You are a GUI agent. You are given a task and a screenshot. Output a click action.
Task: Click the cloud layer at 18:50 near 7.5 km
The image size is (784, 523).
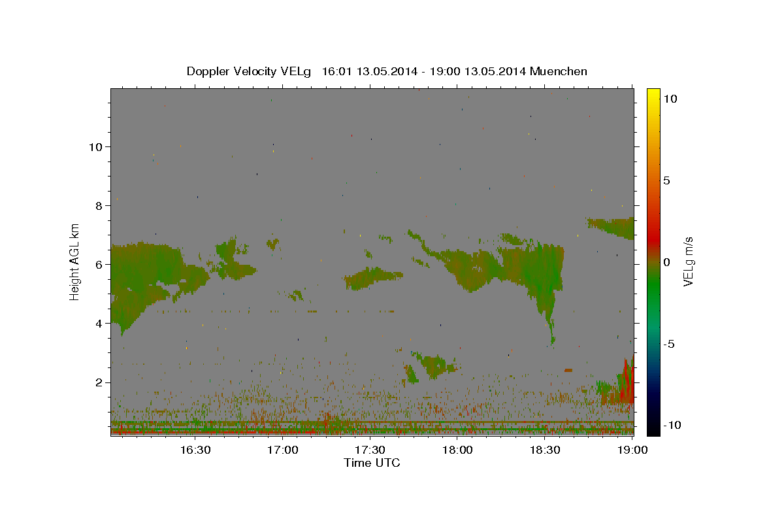pyautogui.click(x=611, y=227)
